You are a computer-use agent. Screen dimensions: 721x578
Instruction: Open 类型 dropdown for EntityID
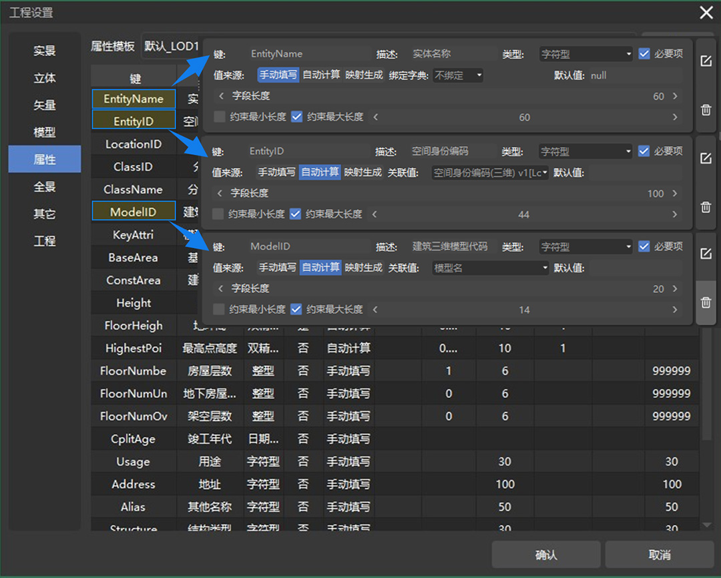(585, 152)
